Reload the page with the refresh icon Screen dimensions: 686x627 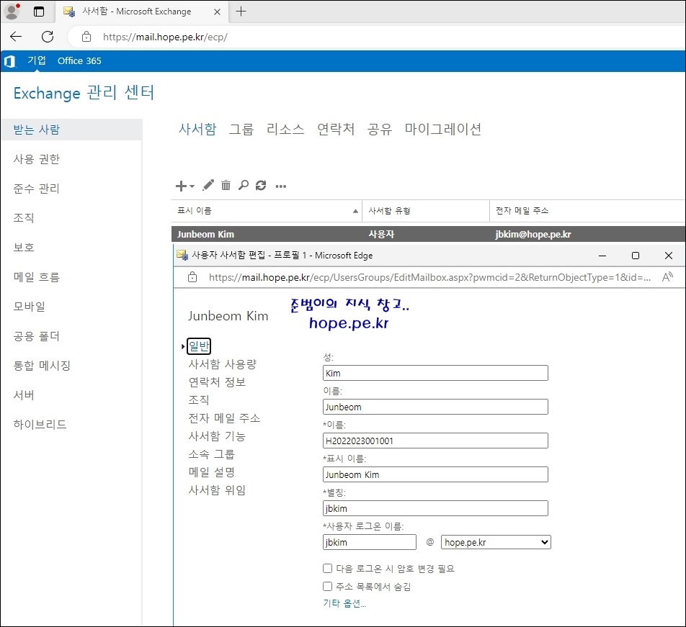(48, 37)
